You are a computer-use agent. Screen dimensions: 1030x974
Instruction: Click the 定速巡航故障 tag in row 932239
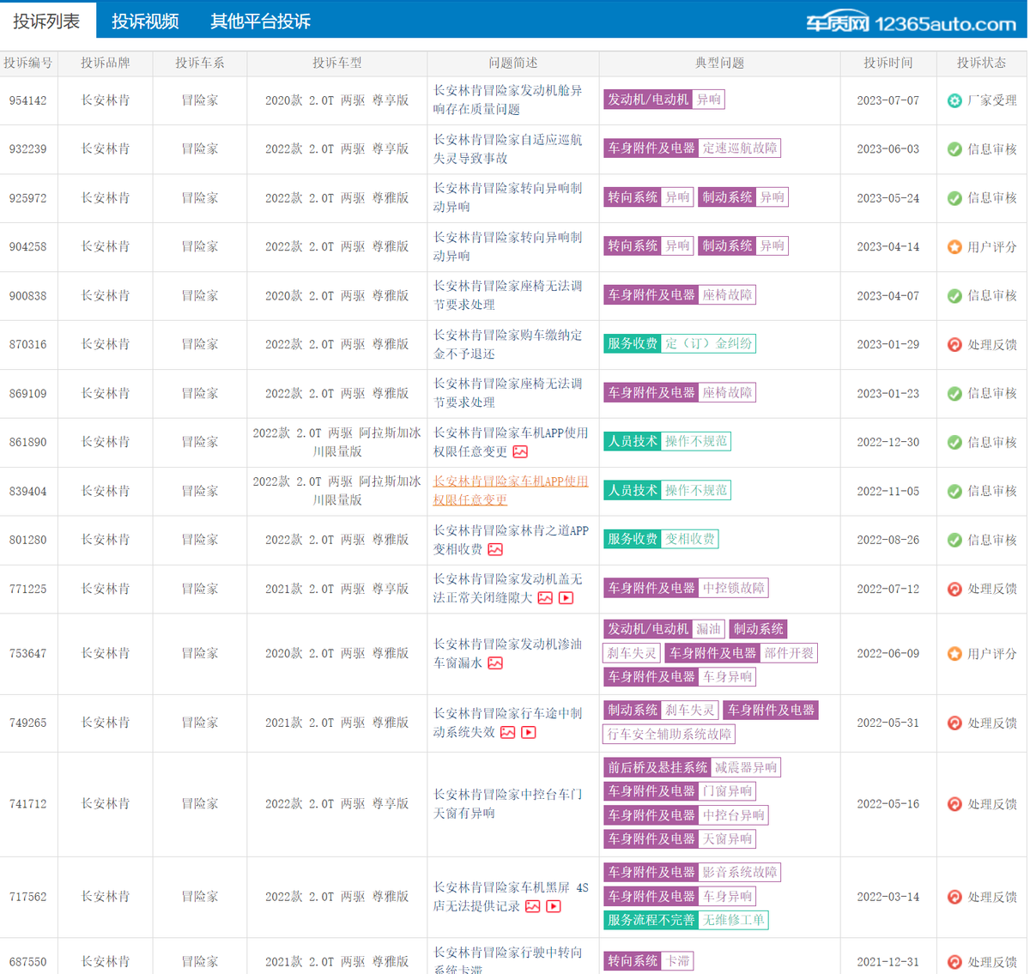coord(739,148)
